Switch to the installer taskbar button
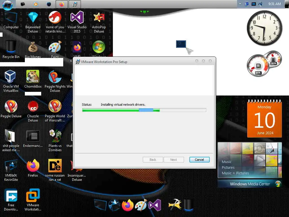Viewport: 289px width, 217px height. [x=75, y=4]
